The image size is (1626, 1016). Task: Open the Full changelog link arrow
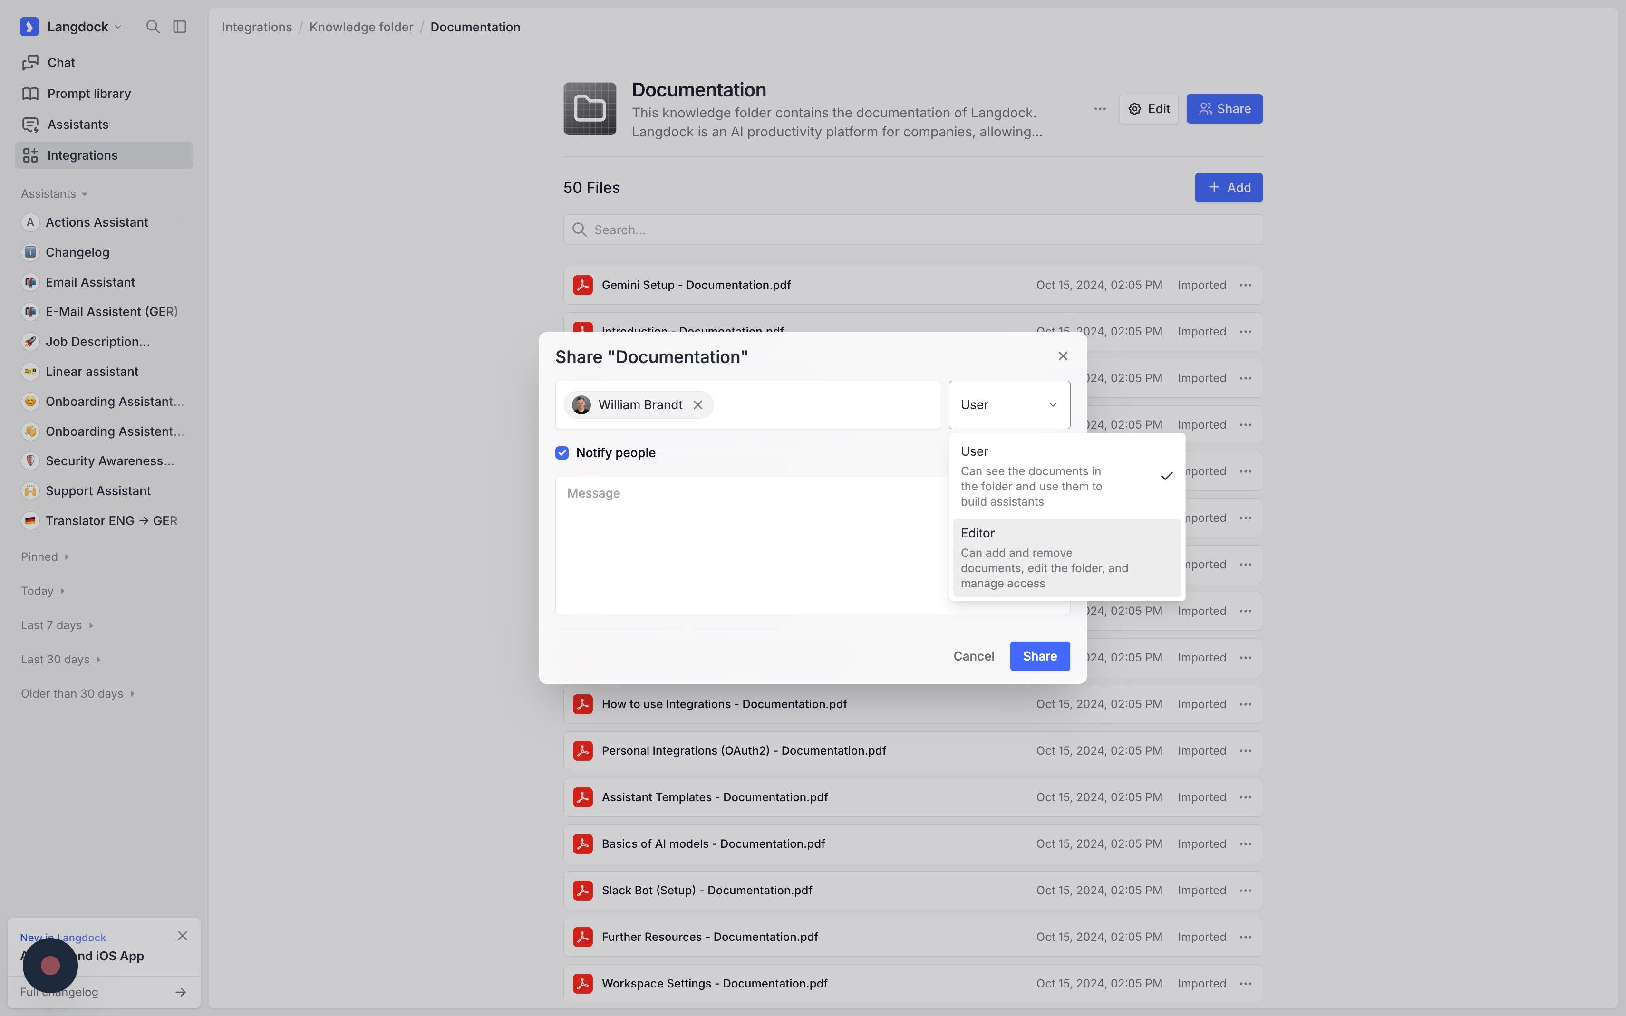(x=180, y=992)
